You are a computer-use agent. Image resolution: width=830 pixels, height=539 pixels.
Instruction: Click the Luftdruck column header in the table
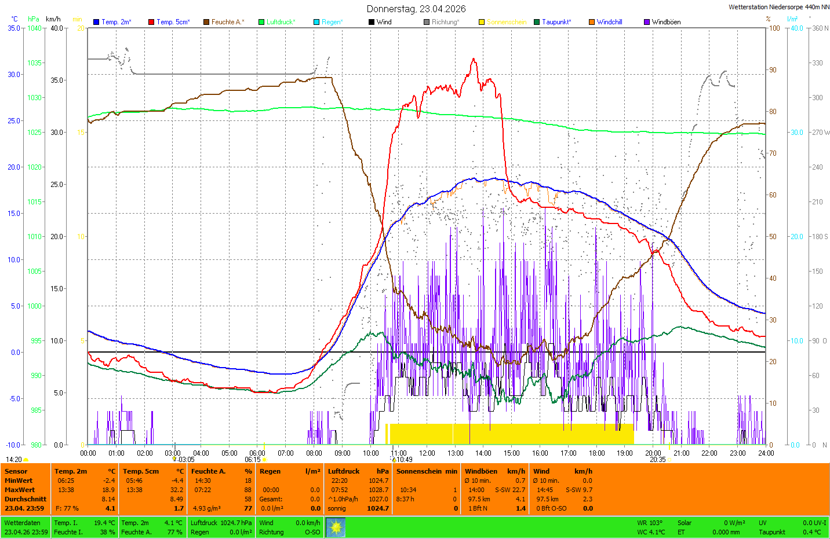click(x=344, y=471)
